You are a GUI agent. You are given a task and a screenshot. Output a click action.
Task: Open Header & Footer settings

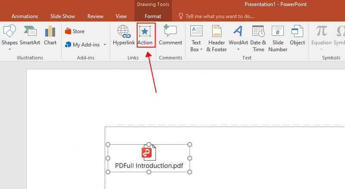(x=217, y=38)
